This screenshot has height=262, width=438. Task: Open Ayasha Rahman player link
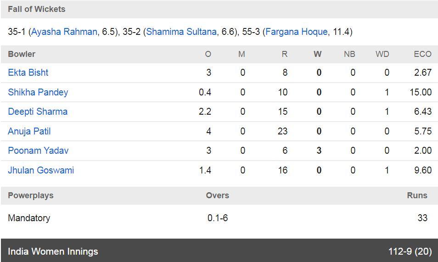(x=64, y=32)
